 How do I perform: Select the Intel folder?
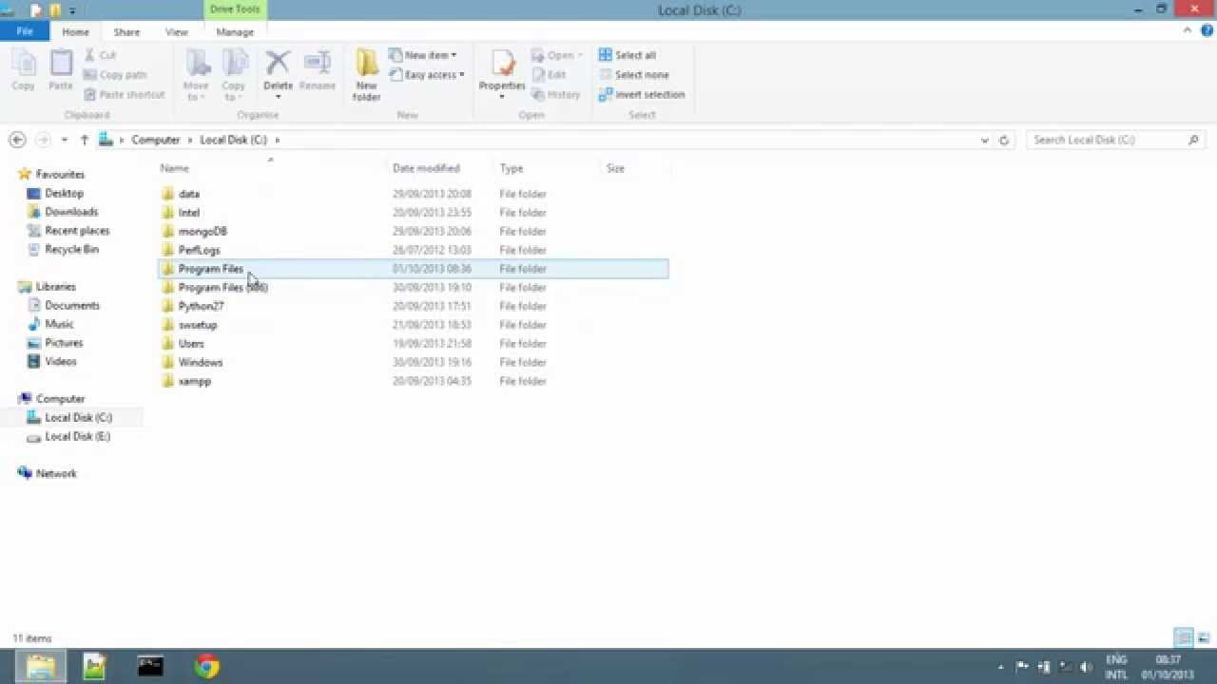point(414,213)
